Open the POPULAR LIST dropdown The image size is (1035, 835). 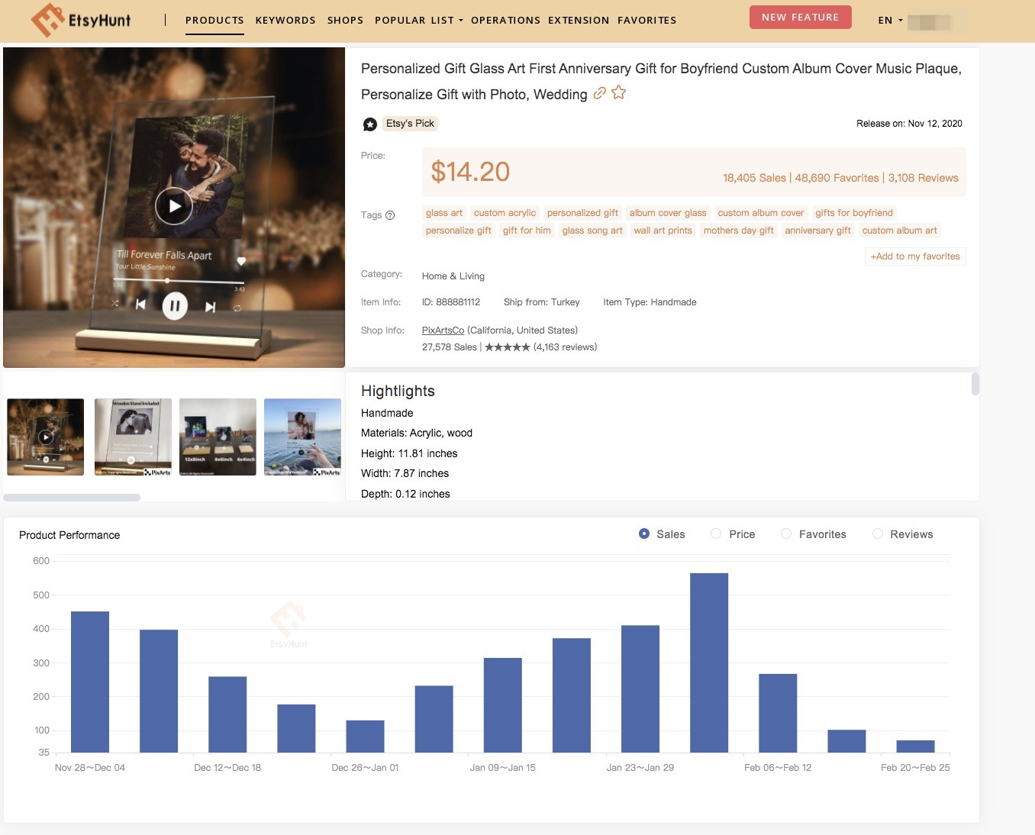pyautogui.click(x=418, y=20)
